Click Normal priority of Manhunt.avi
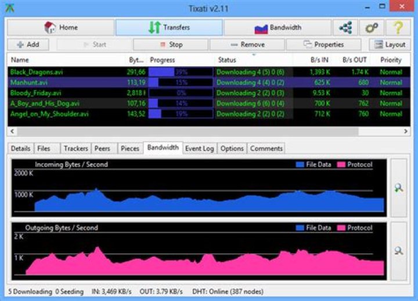This screenshot has width=418, height=301. click(x=391, y=83)
